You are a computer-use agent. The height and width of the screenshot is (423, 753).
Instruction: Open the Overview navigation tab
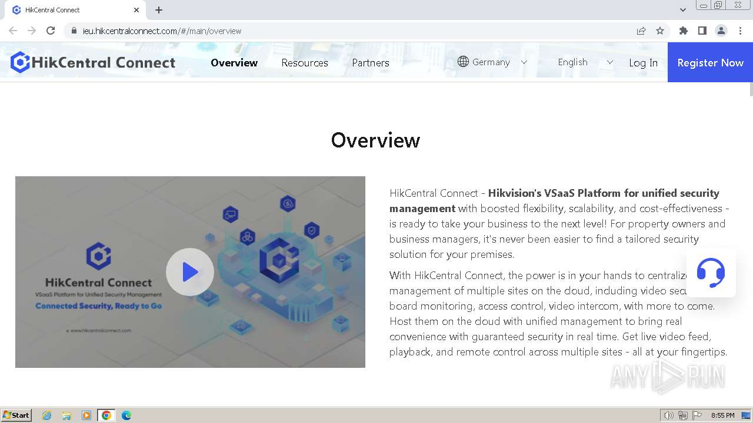(x=234, y=63)
